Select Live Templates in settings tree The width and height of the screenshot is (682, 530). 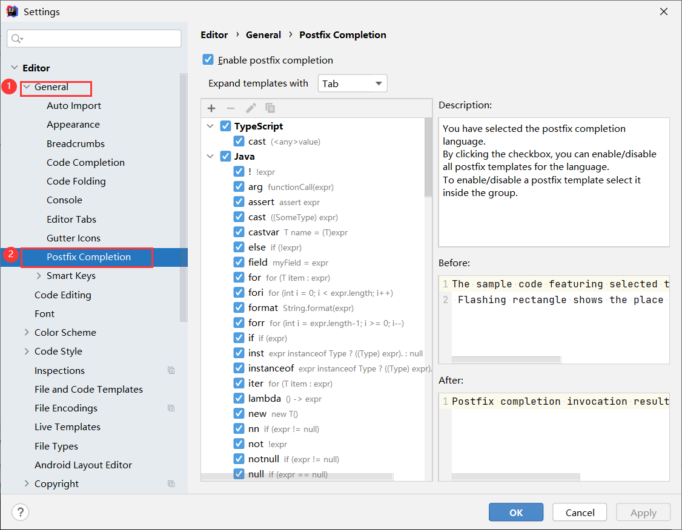pos(67,427)
